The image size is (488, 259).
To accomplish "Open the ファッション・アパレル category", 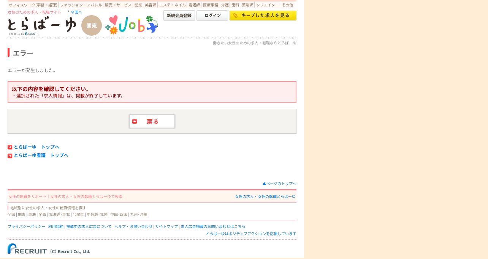I will 81,5.
